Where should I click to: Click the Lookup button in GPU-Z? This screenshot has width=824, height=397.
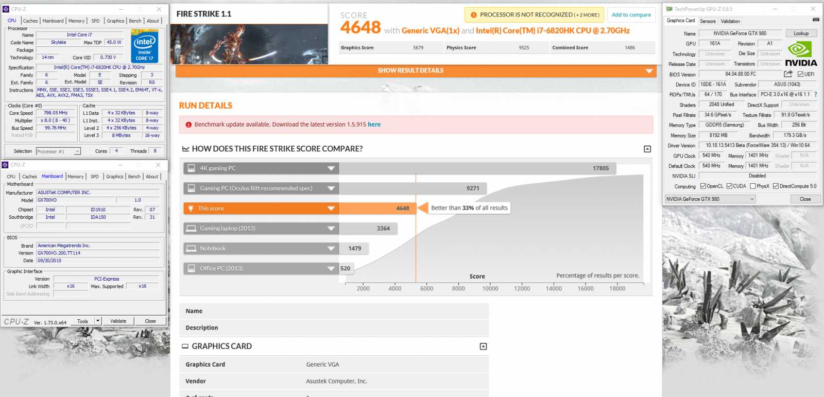click(x=801, y=33)
